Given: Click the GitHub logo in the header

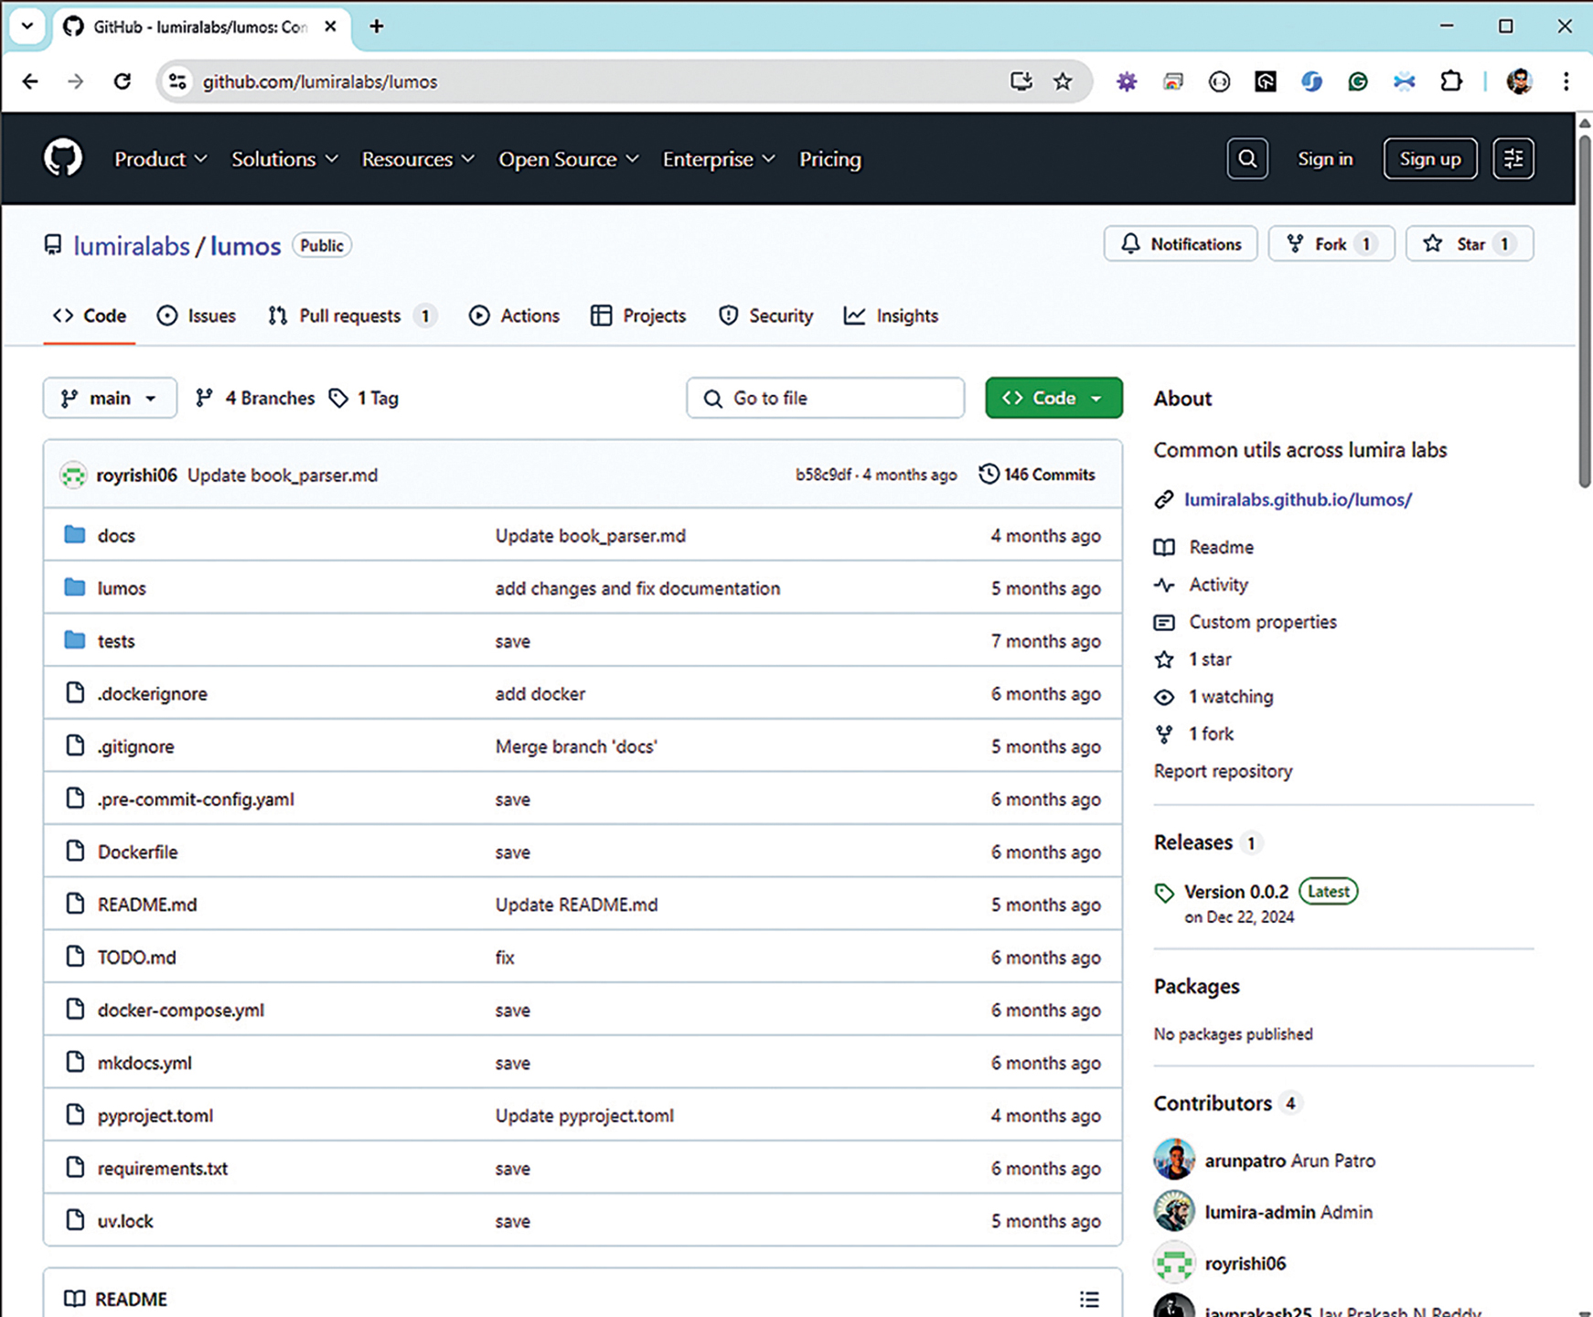Looking at the screenshot, I should coord(63,158).
